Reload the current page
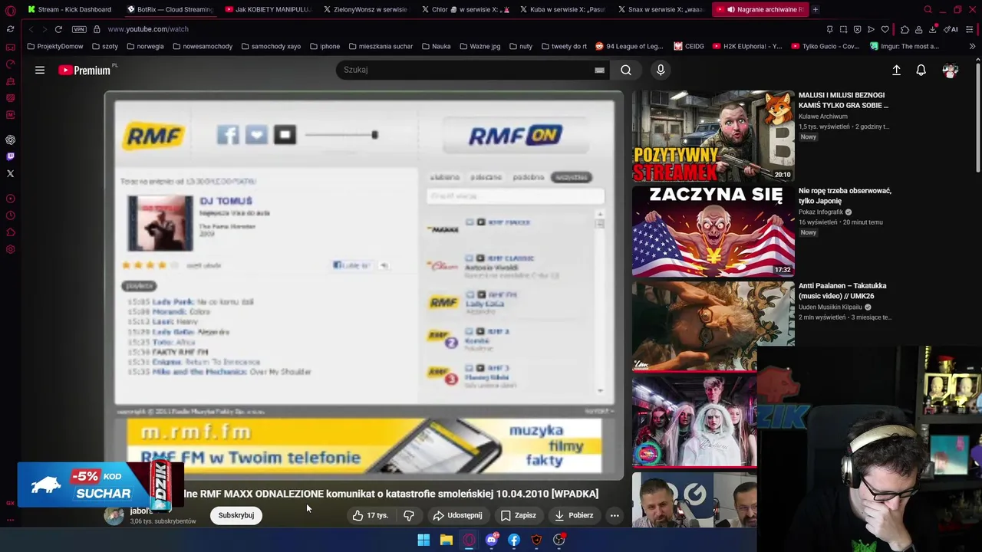The width and height of the screenshot is (982, 552). (x=58, y=29)
